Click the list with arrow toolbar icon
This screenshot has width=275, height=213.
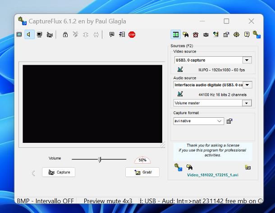click(122, 35)
